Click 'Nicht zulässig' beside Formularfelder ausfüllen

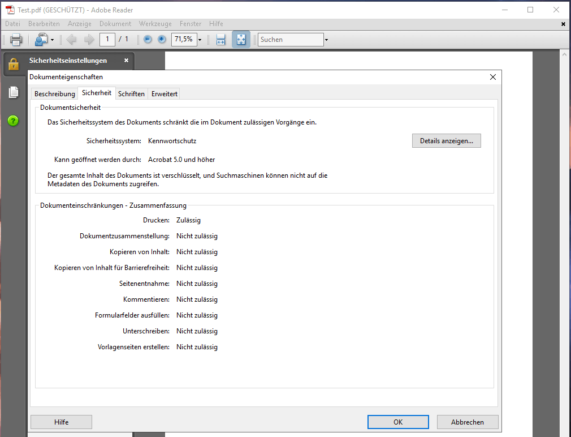(197, 315)
